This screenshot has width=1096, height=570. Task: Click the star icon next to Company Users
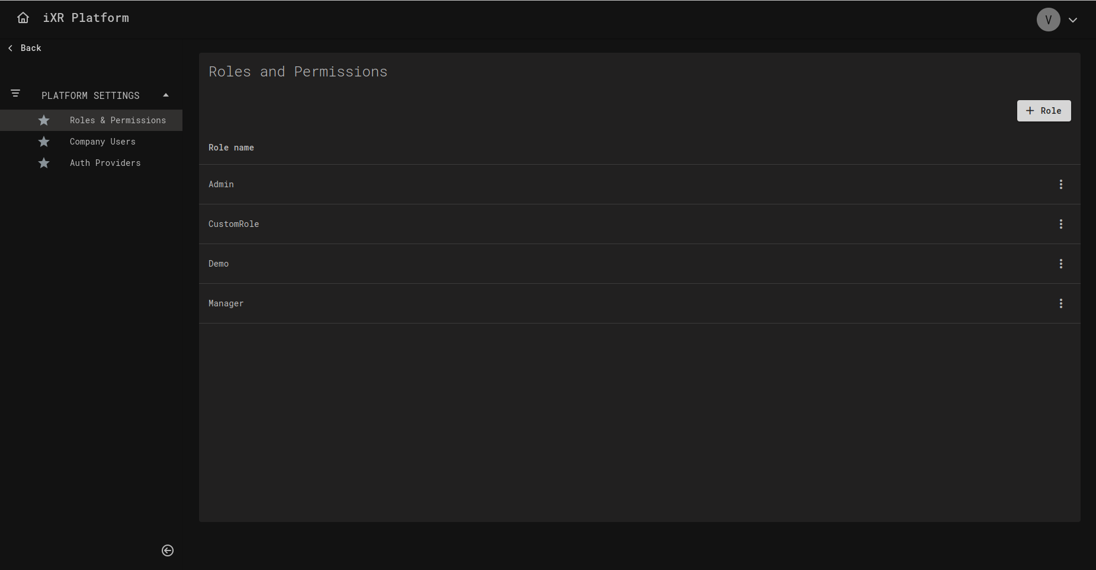[x=44, y=142]
